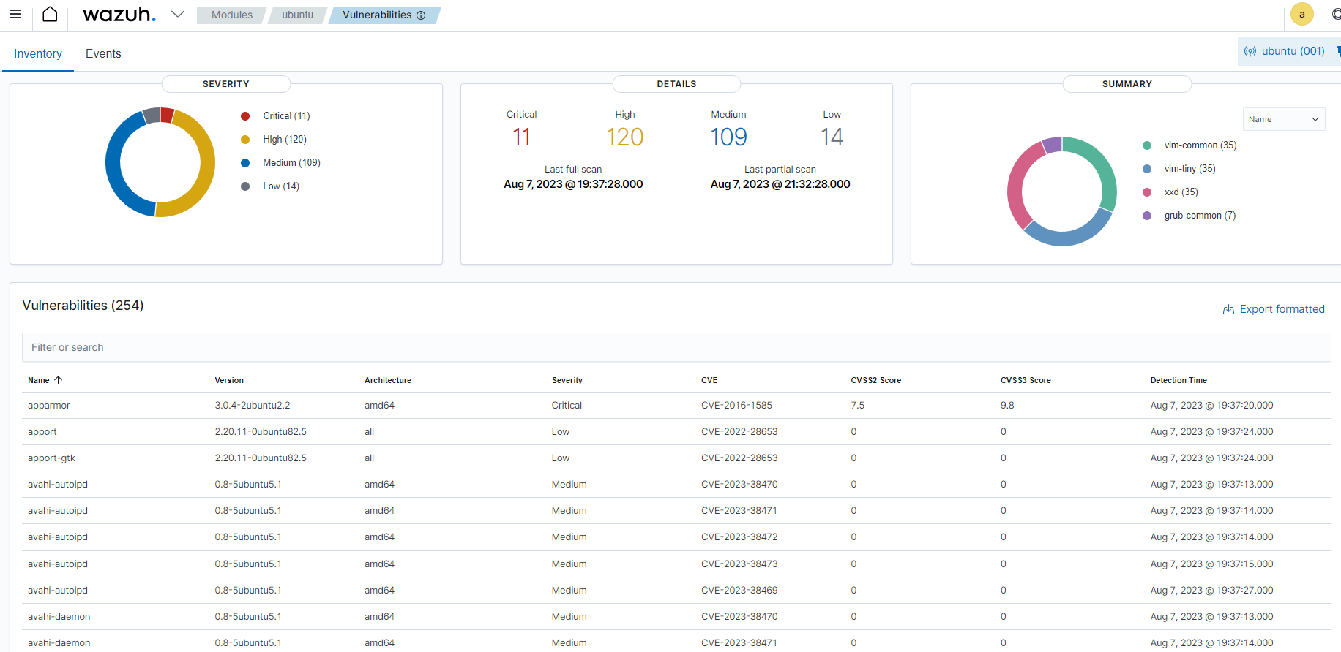Click the agent signal icon
Image resolution: width=1341 pixels, height=652 pixels.
1250,51
